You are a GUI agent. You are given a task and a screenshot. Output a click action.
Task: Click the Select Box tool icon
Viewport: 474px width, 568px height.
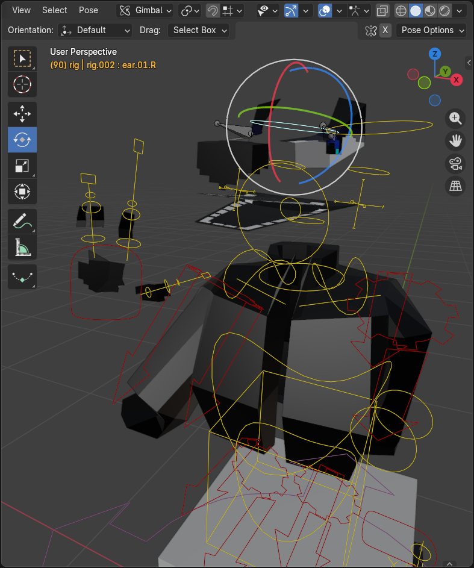[22, 58]
